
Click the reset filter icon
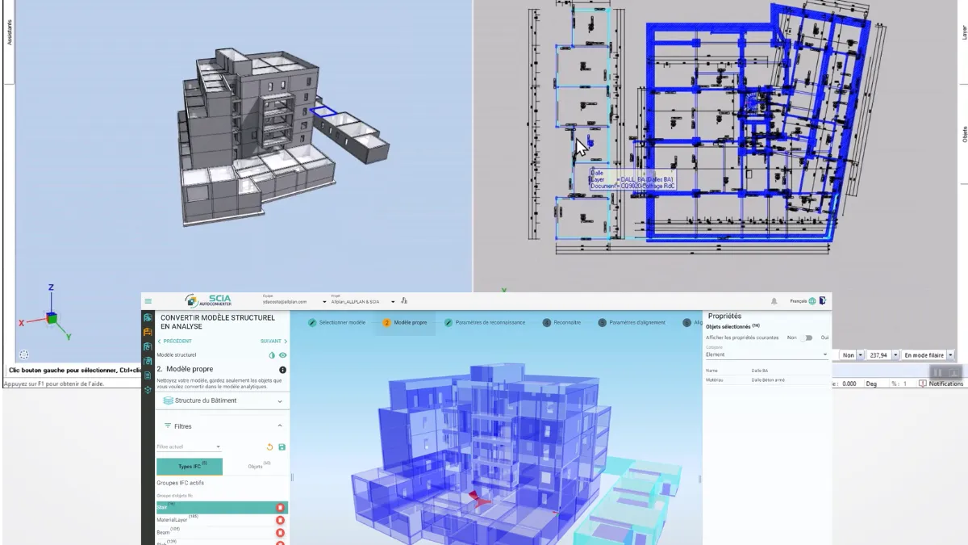coord(269,447)
